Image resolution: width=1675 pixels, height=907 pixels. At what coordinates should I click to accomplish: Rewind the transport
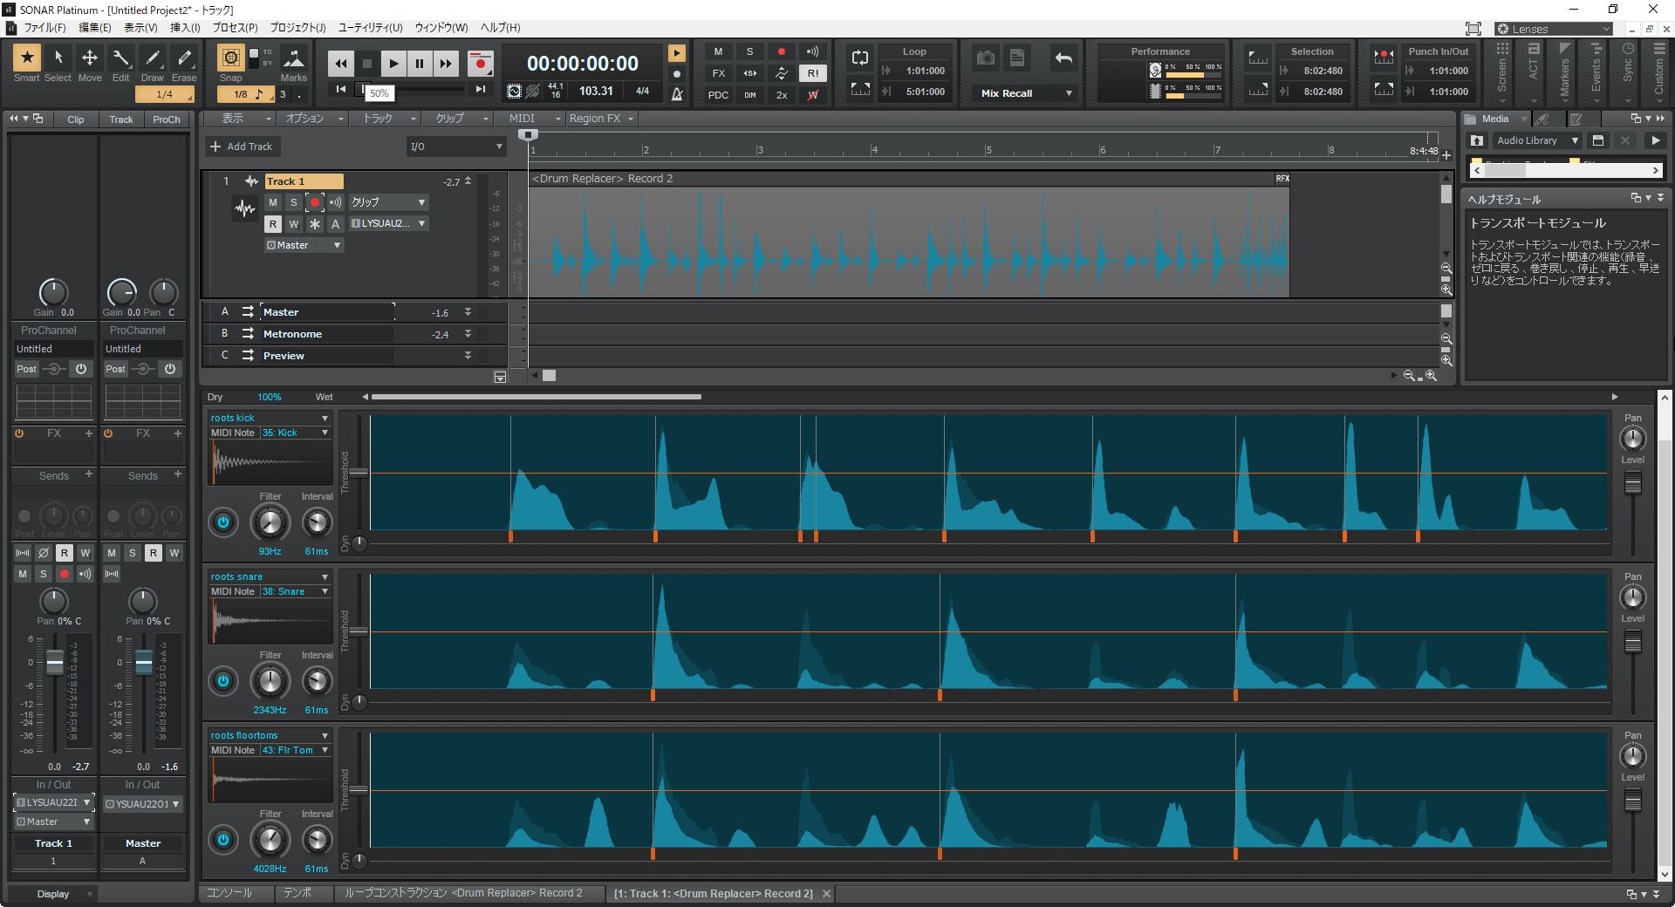tap(341, 63)
